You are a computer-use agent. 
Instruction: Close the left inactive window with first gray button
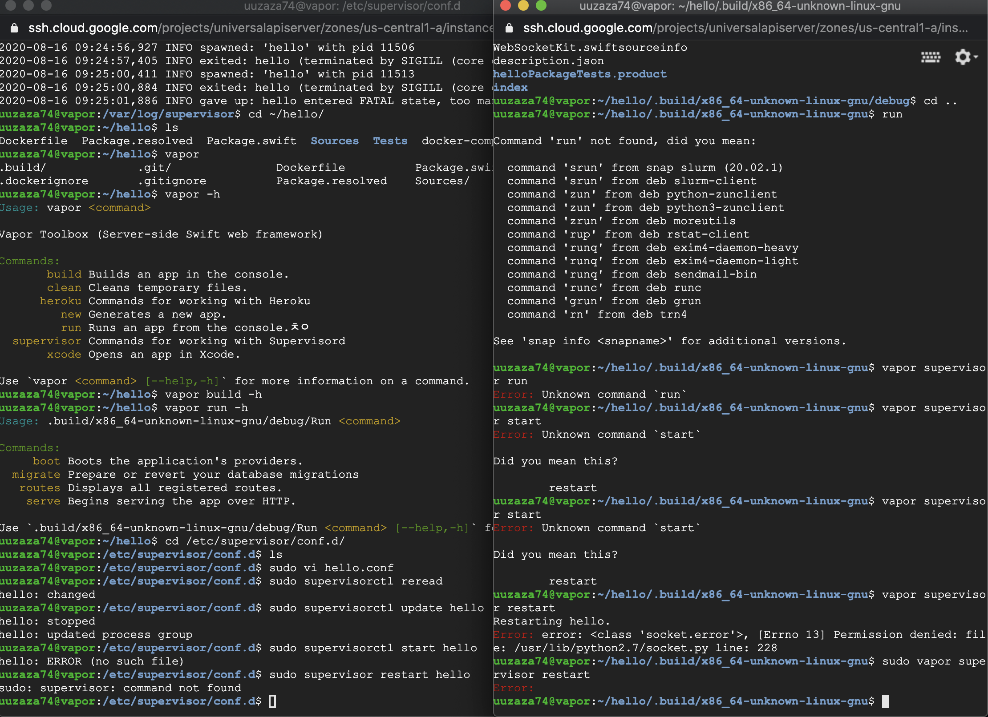tap(11, 5)
